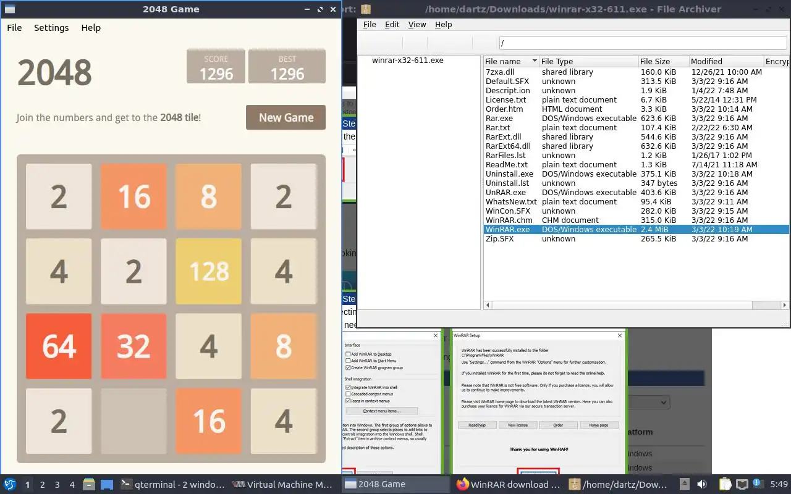Image resolution: width=791 pixels, height=494 pixels.
Task: Click the network connection tray icon
Action: (x=742, y=485)
